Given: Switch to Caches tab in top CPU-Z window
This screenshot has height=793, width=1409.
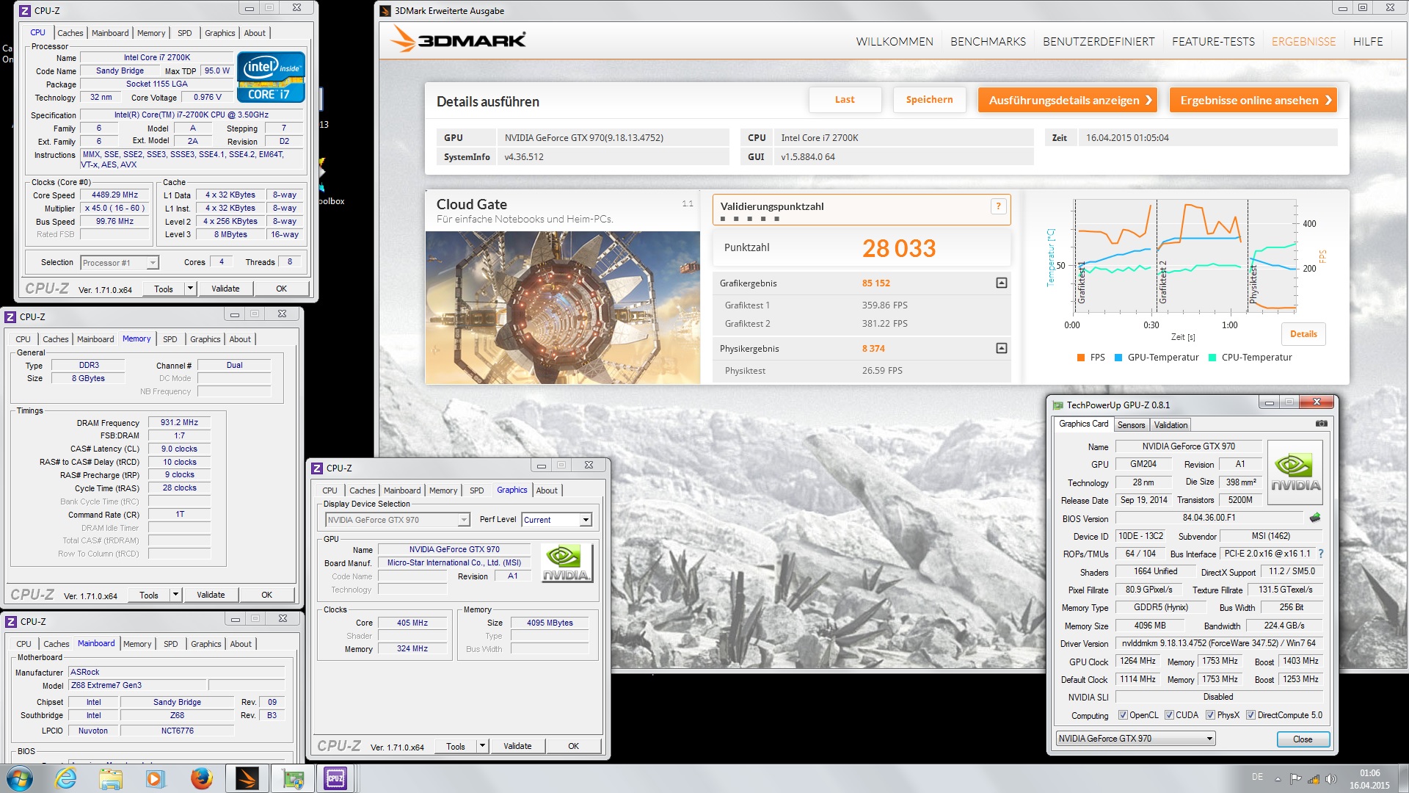Looking at the screenshot, I should 70,33.
